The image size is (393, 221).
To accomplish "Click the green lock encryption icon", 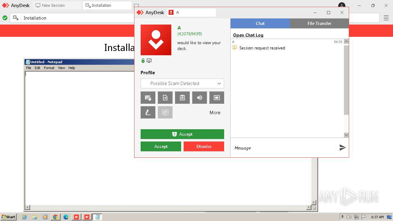I will [143, 61].
